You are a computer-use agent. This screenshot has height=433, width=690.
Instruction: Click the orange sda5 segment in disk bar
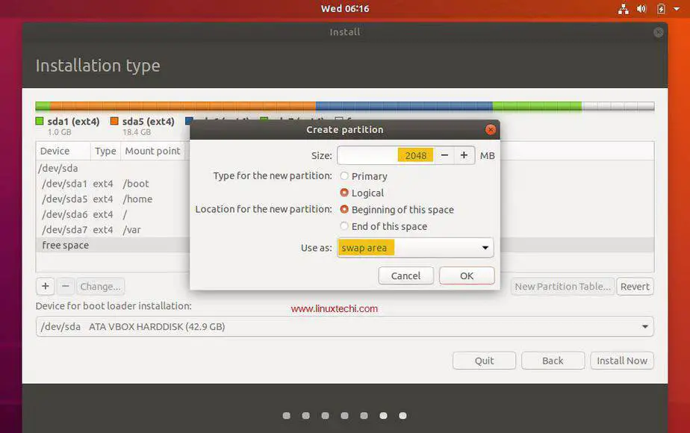183,105
